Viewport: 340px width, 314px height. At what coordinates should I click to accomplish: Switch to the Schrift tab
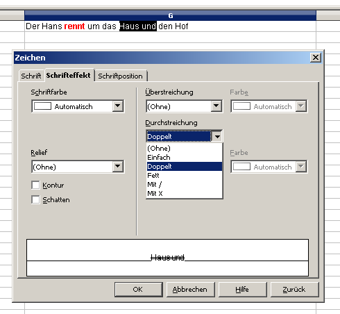pyautogui.click(x=31, y=76)
